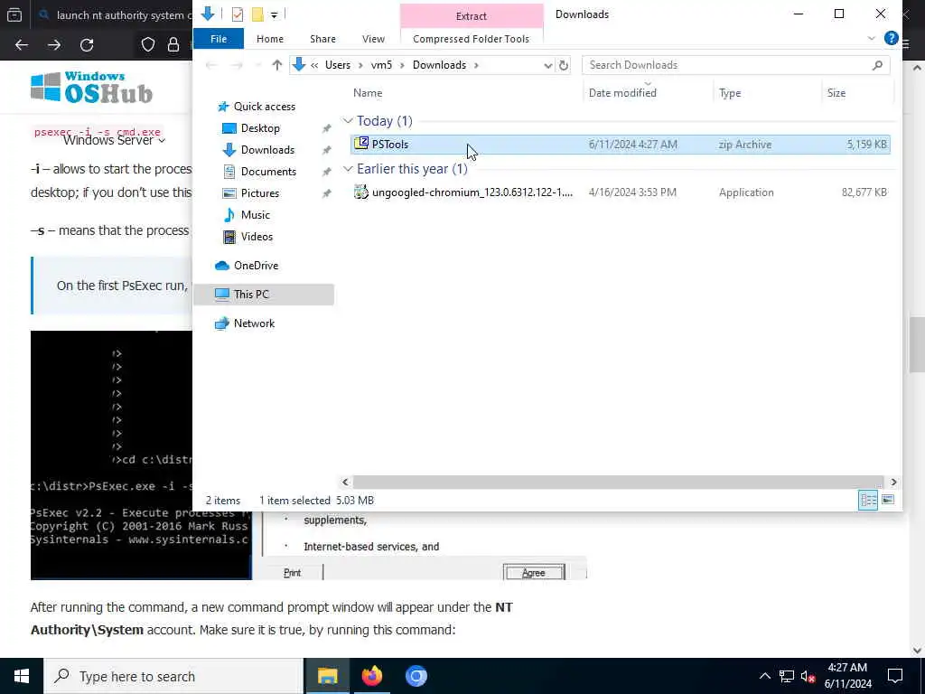The width and height of the screenshot is (925, 694).
Task: Open Downloads in navigation pane
Action: coord(267,150)
